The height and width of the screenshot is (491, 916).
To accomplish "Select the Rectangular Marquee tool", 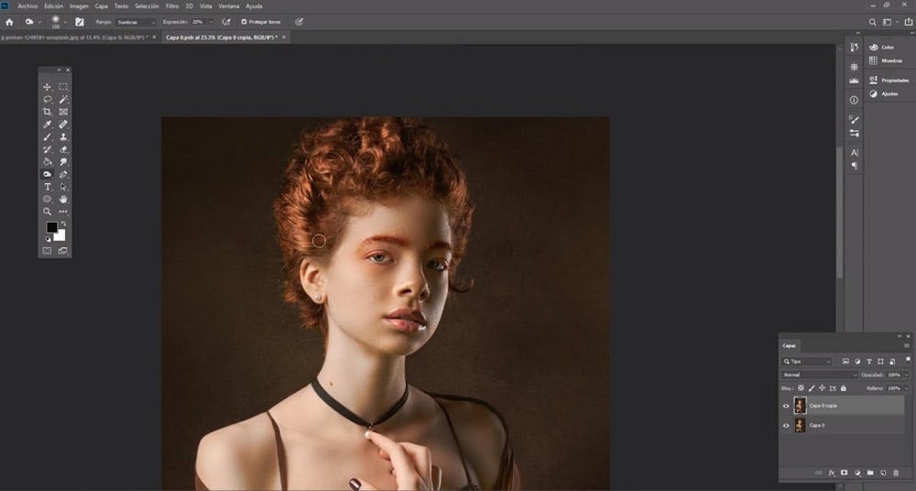I will [63, 87].
